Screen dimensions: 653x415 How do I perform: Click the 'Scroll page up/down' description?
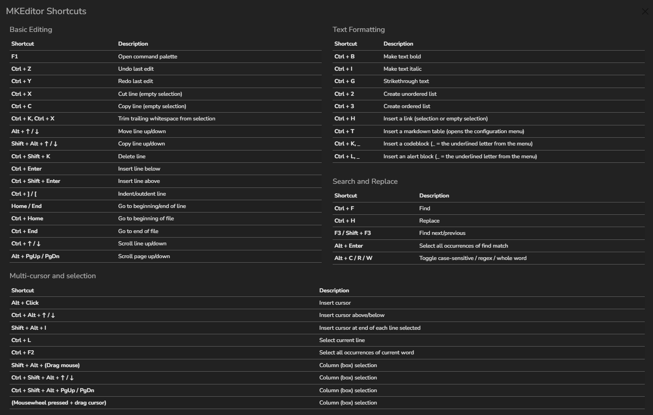144,256
